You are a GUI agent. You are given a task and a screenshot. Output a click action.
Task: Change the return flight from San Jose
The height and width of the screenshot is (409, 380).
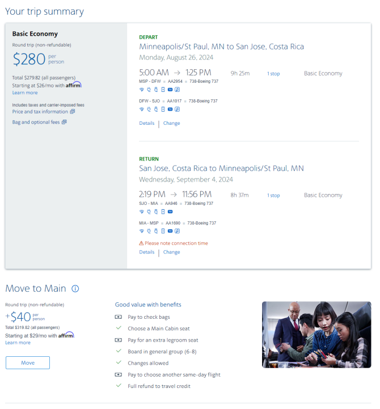[x=171, y=252]
